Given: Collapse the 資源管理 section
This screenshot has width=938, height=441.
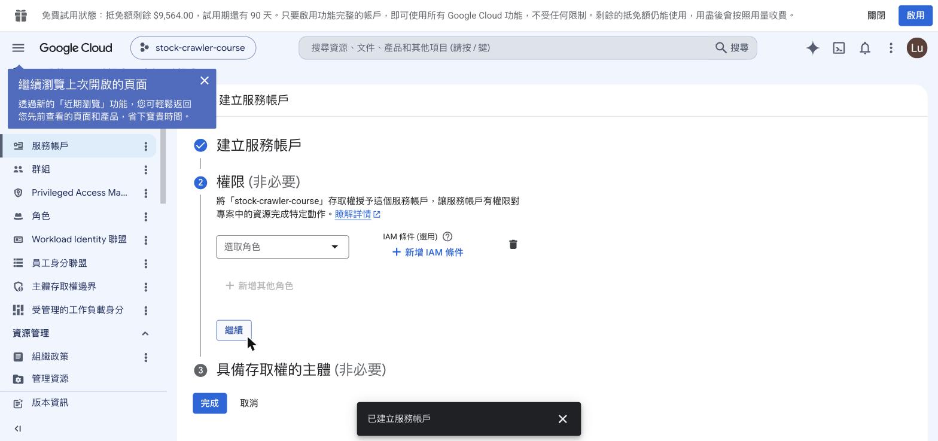Looking at the screenshot, I should pos(145,333).
